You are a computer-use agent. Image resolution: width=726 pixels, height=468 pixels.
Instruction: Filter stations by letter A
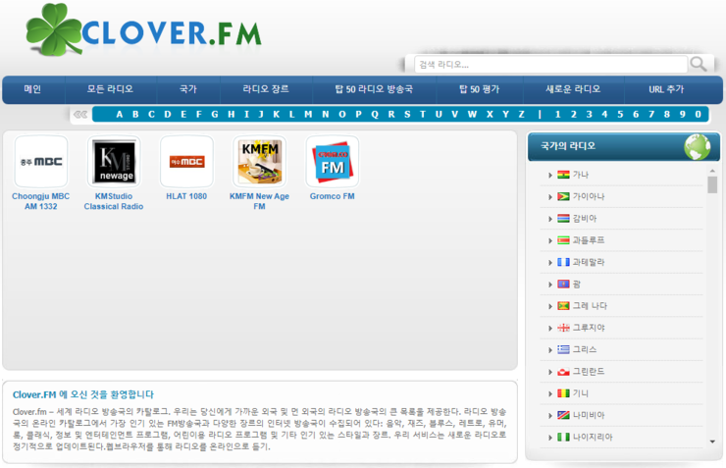120,115
